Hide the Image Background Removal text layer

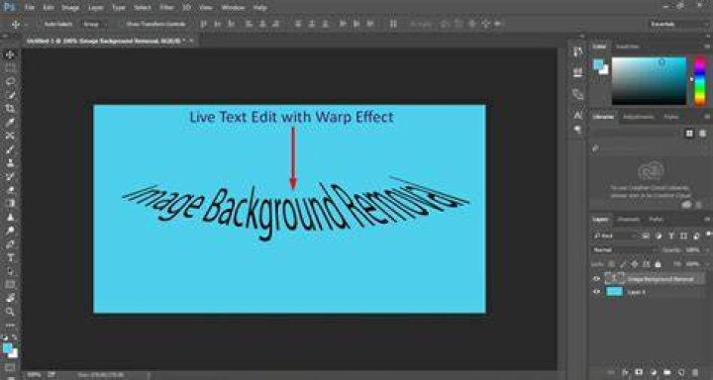pyautogui.click(x=597, y=279)
